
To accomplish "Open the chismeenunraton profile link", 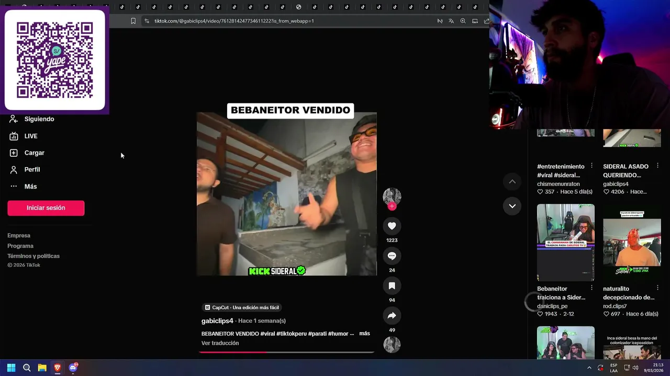I will coord(559,184).
